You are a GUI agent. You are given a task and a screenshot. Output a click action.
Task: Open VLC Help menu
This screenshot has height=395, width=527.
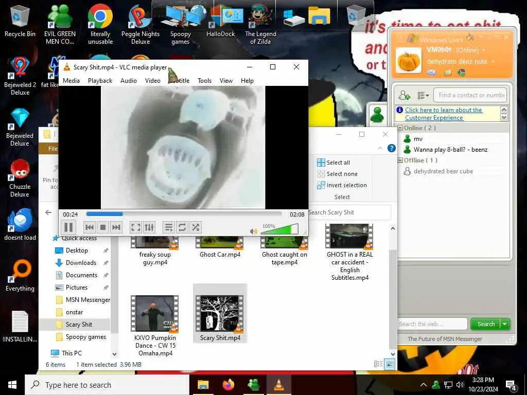pos(247,81)
